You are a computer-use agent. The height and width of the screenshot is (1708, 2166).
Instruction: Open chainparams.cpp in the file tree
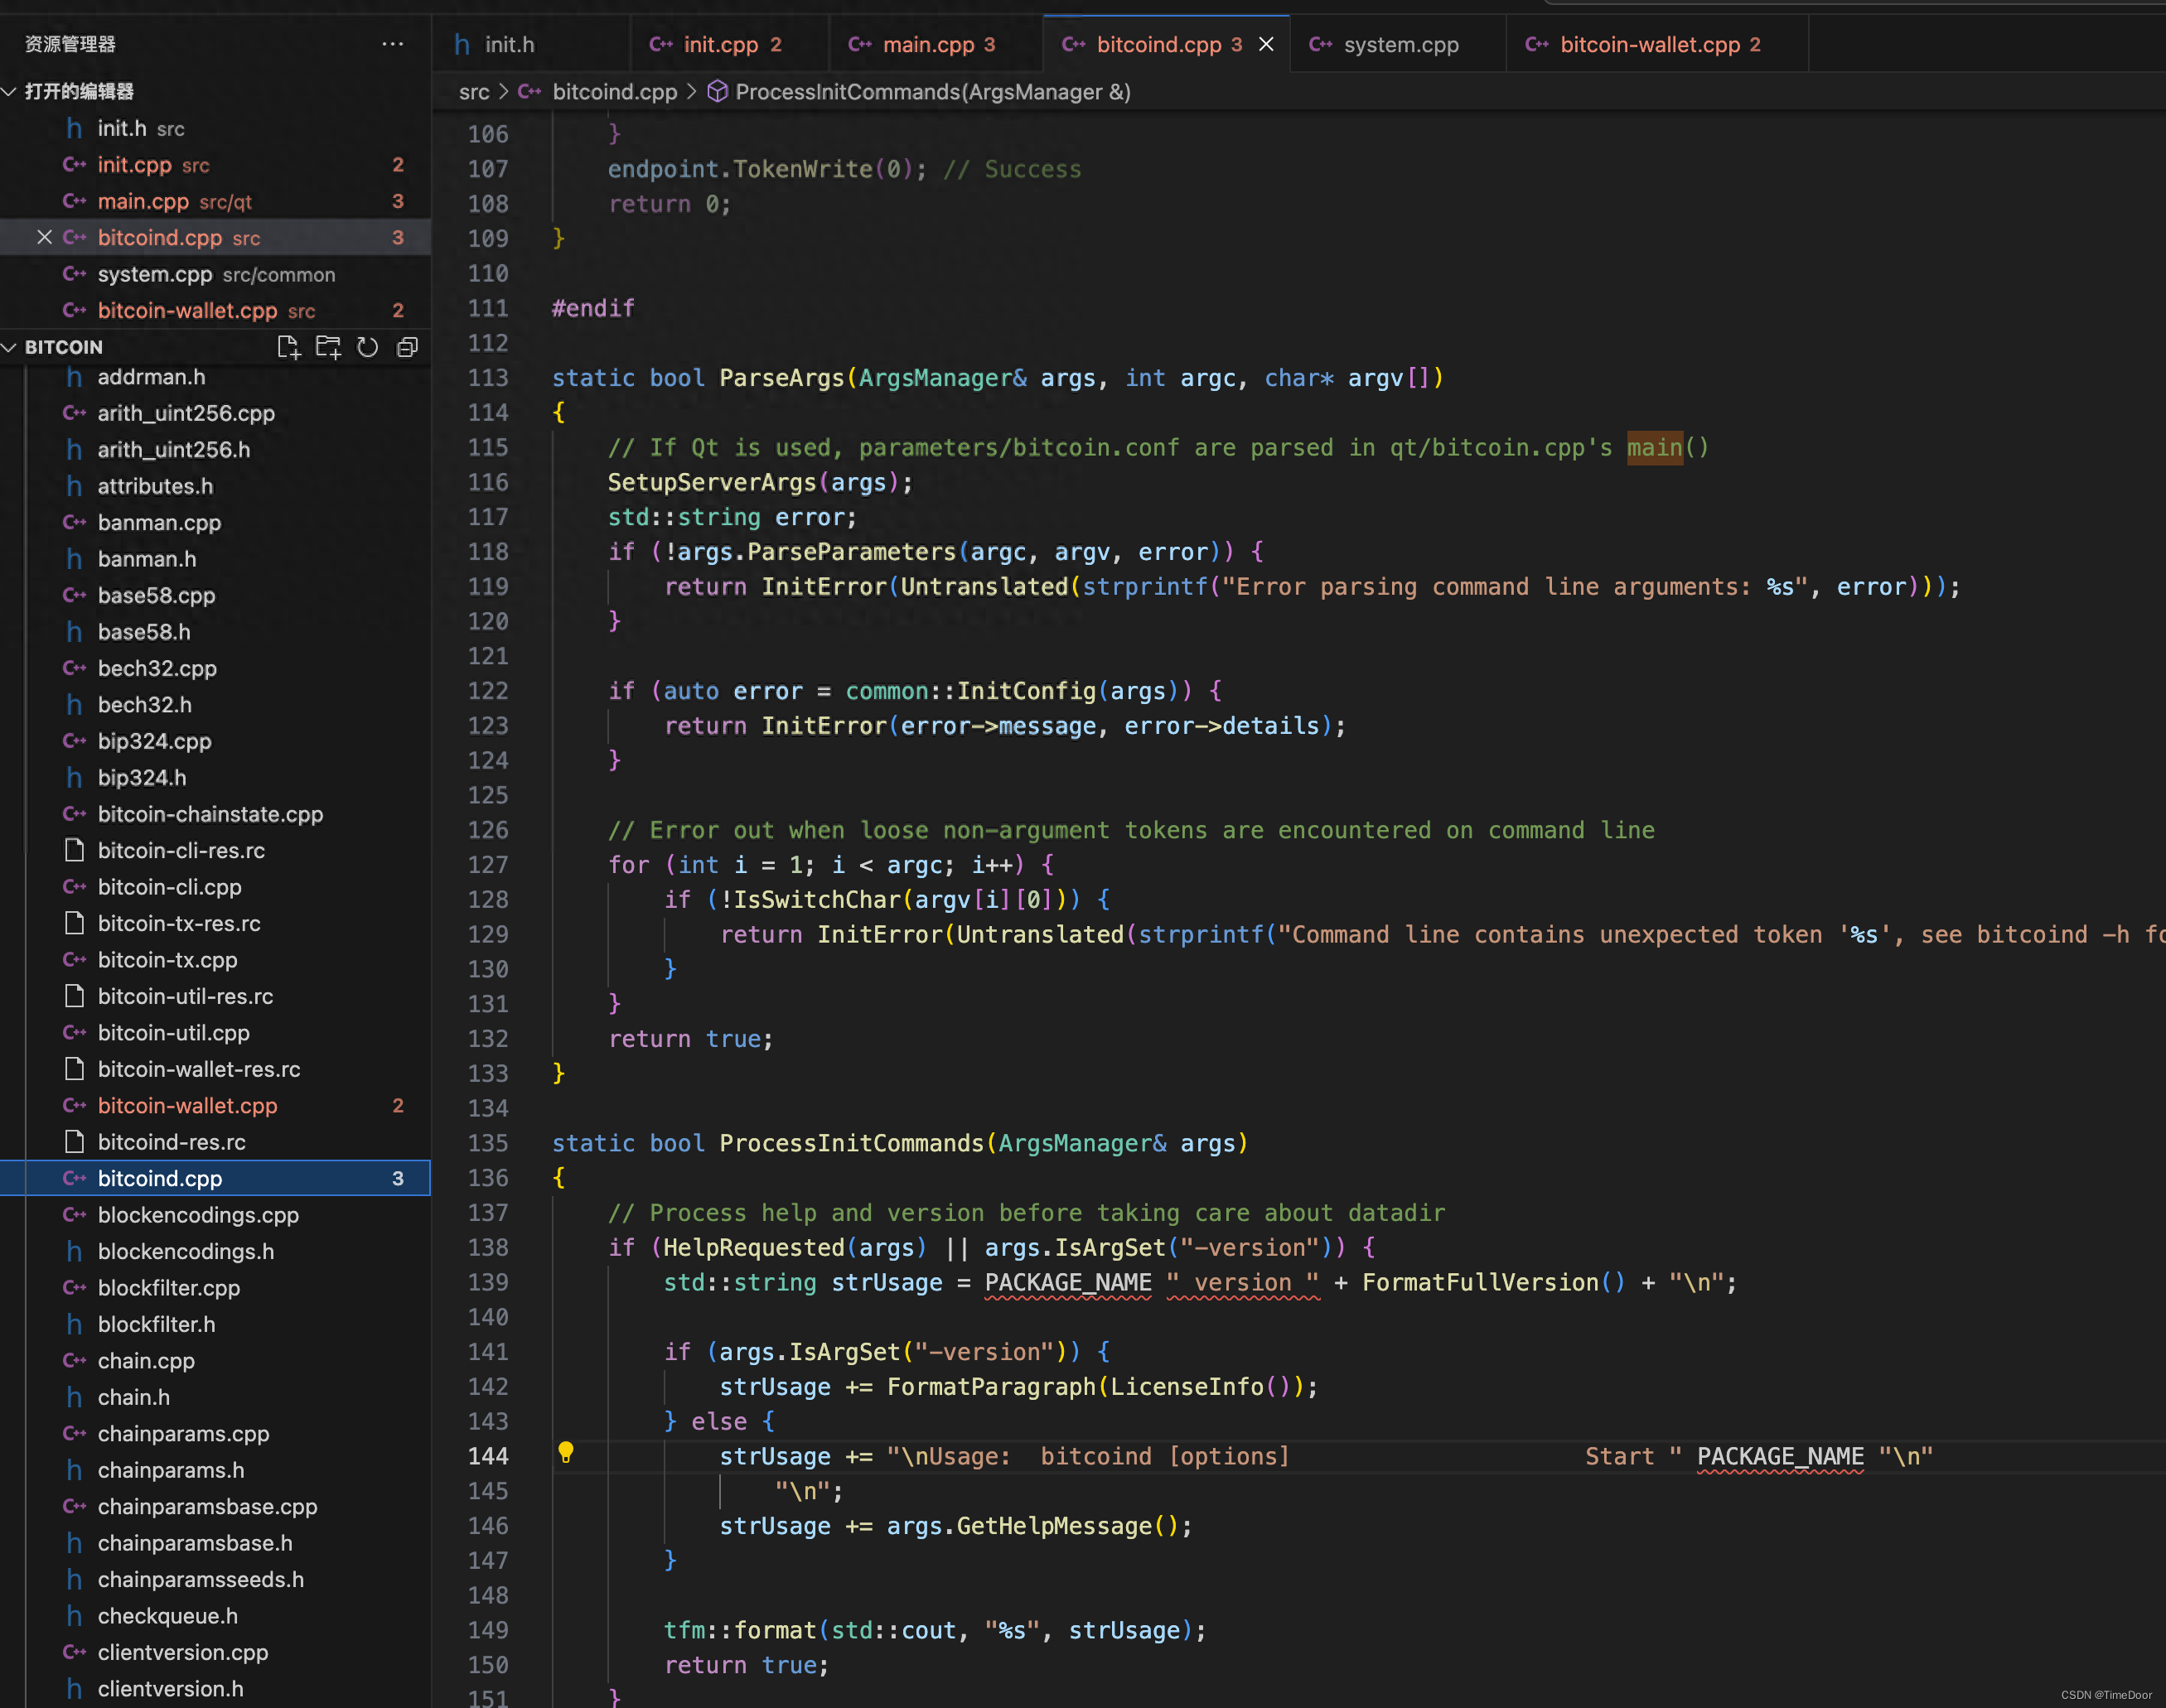[x=183, y=1433]
